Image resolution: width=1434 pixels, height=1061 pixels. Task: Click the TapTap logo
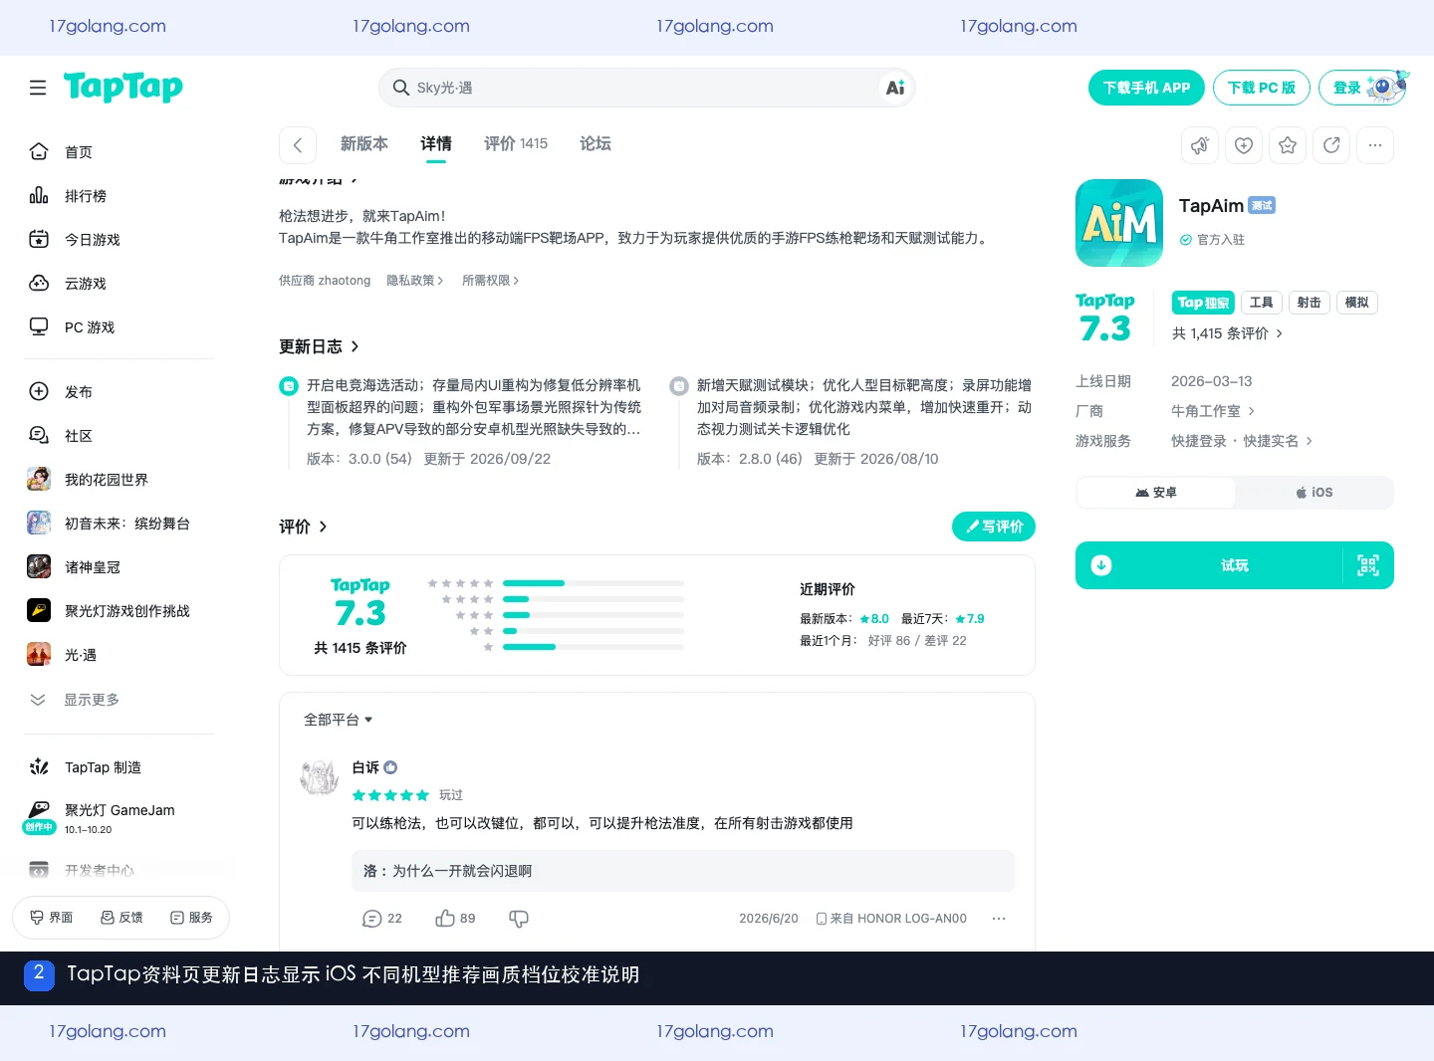(x=123, y=88)
